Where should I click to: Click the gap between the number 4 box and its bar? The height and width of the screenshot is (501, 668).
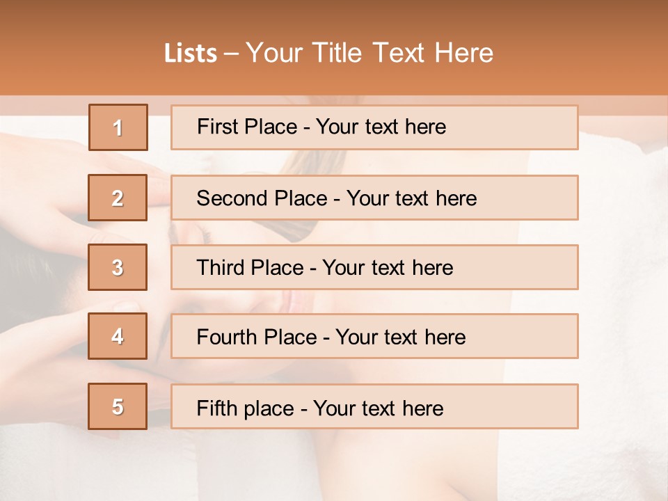pyautogui.click(x=159, y=336)
